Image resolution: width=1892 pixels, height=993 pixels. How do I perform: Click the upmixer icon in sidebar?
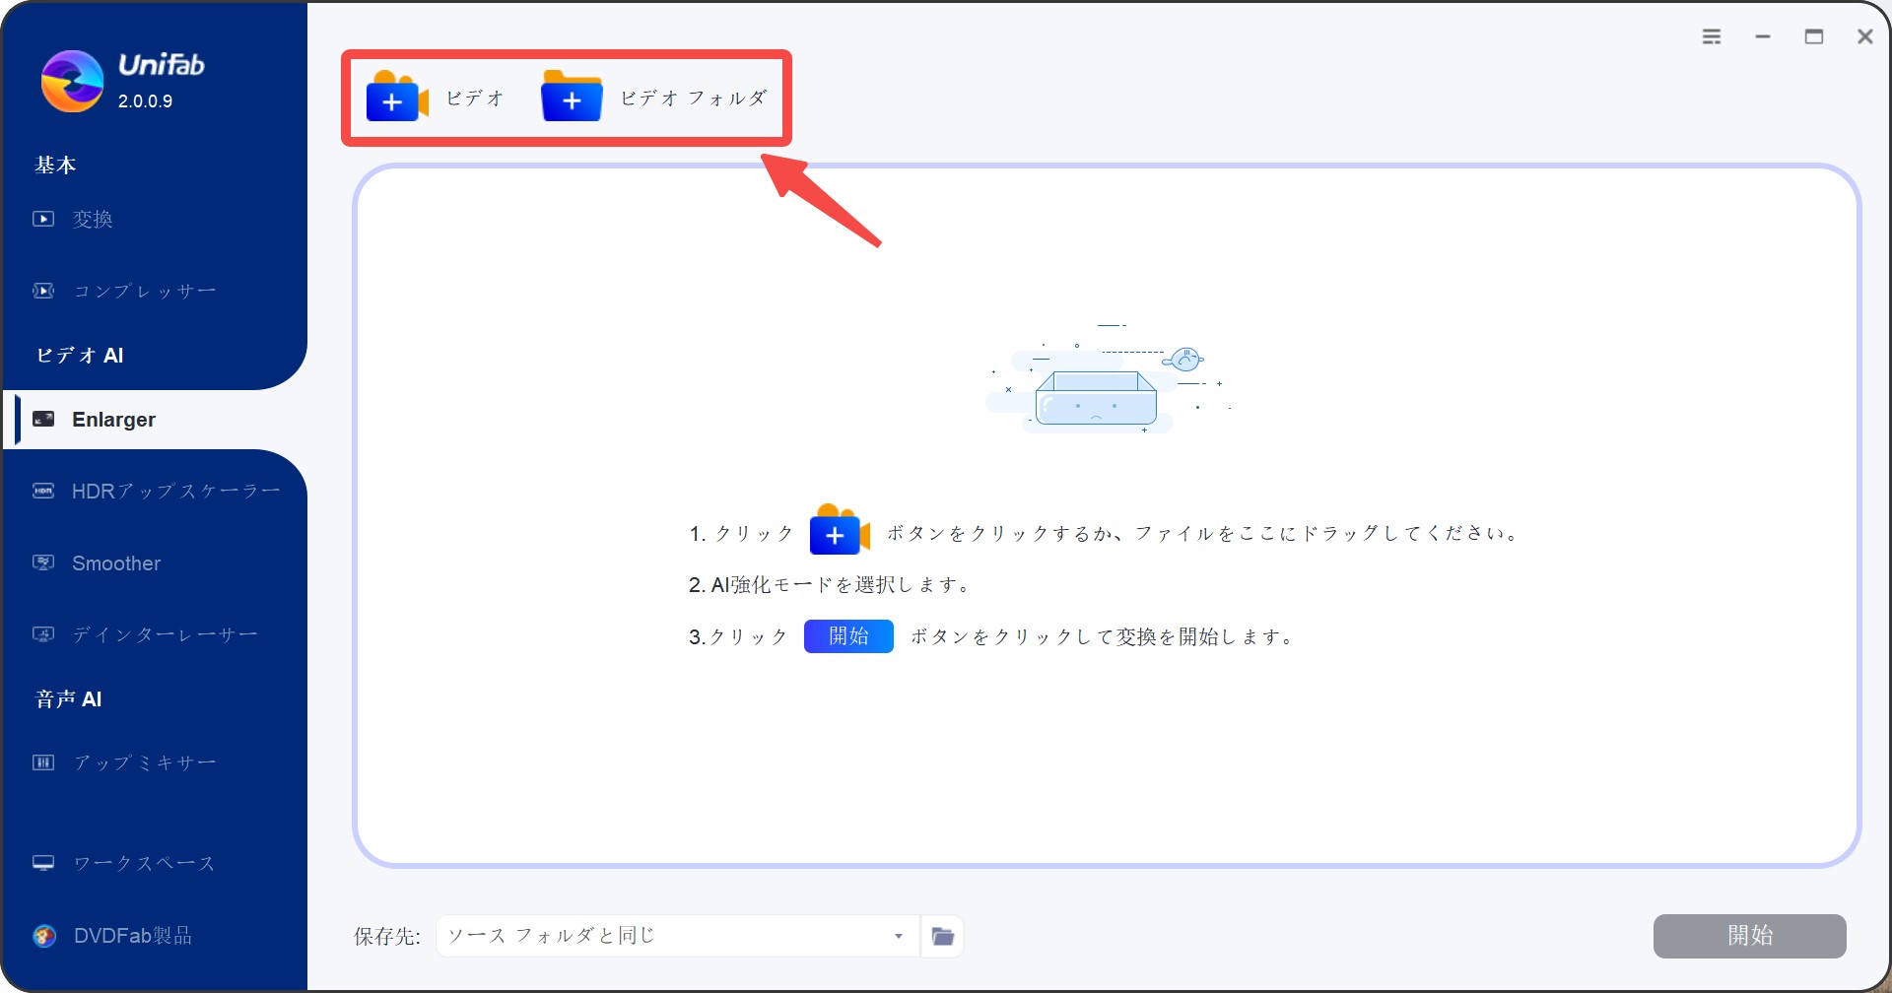pos(43,762)
